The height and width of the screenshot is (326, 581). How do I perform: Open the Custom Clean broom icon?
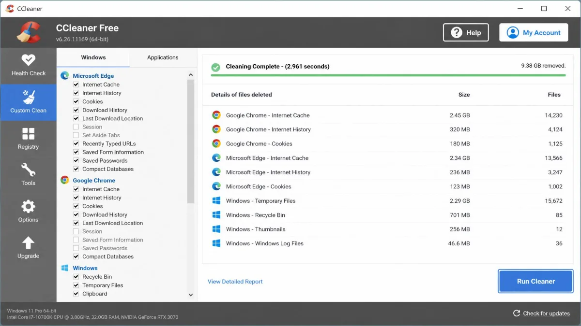coord(28,96)
